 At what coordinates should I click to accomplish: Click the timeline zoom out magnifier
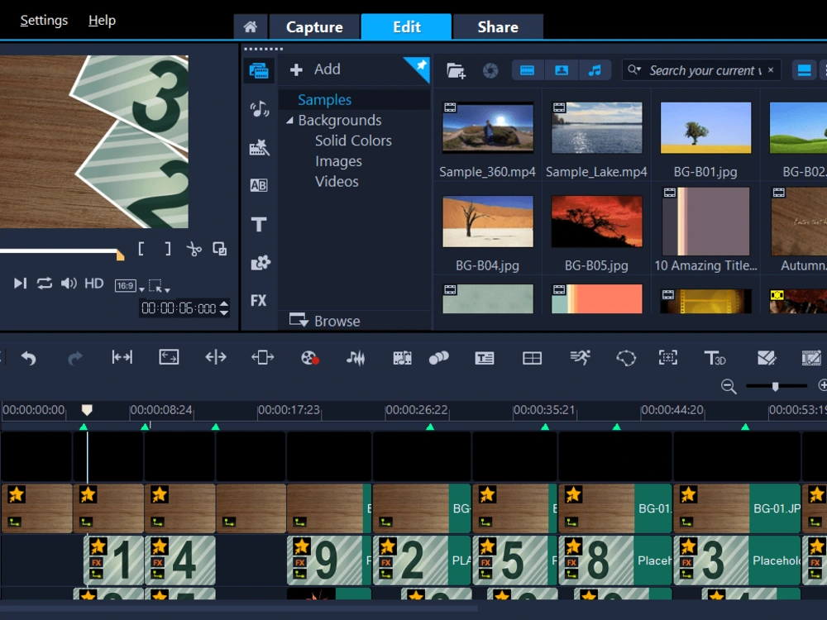(x=729, y=386)
